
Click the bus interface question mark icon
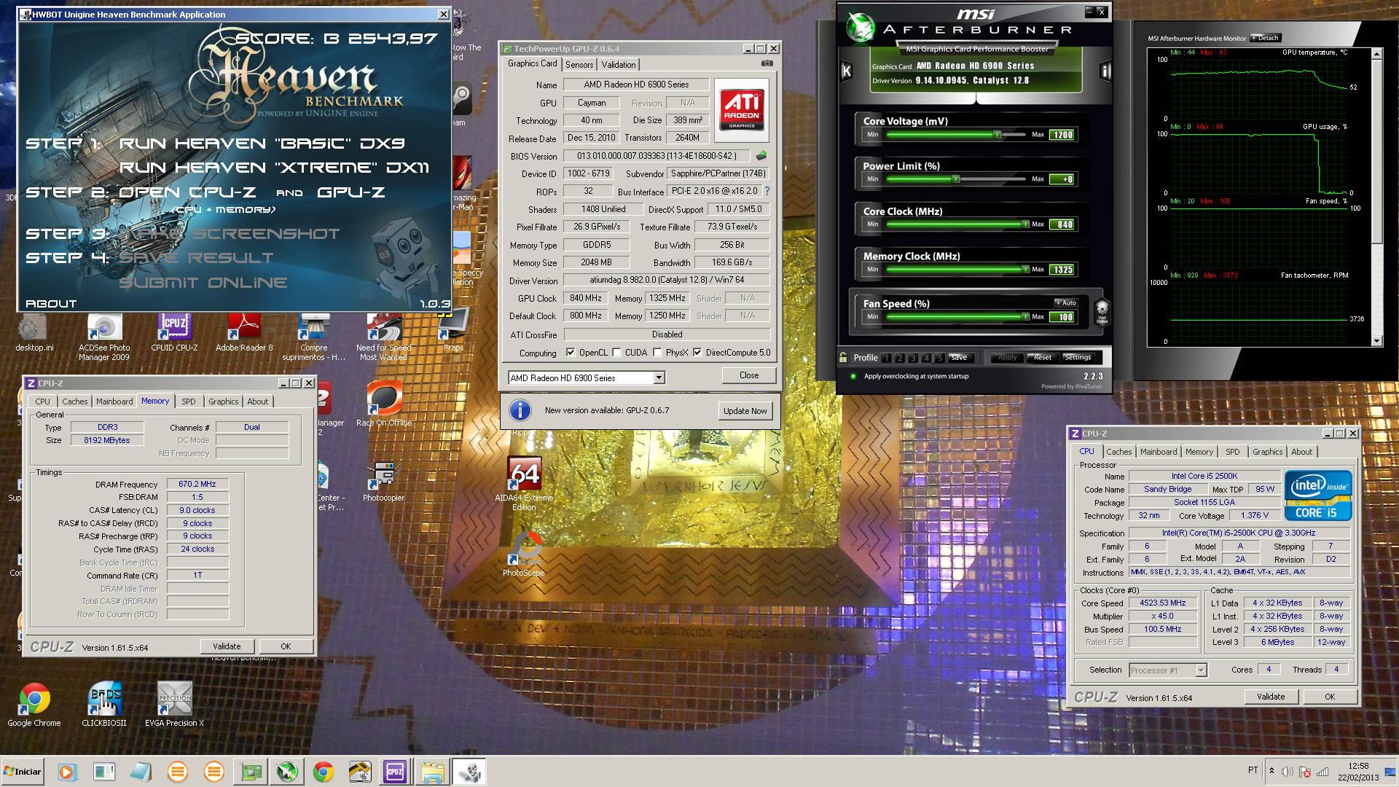click(767, 191)
